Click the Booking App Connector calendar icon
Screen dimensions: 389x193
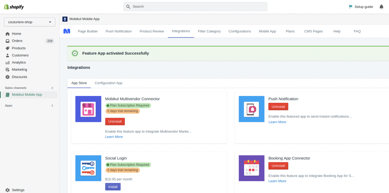coord(252,168)
